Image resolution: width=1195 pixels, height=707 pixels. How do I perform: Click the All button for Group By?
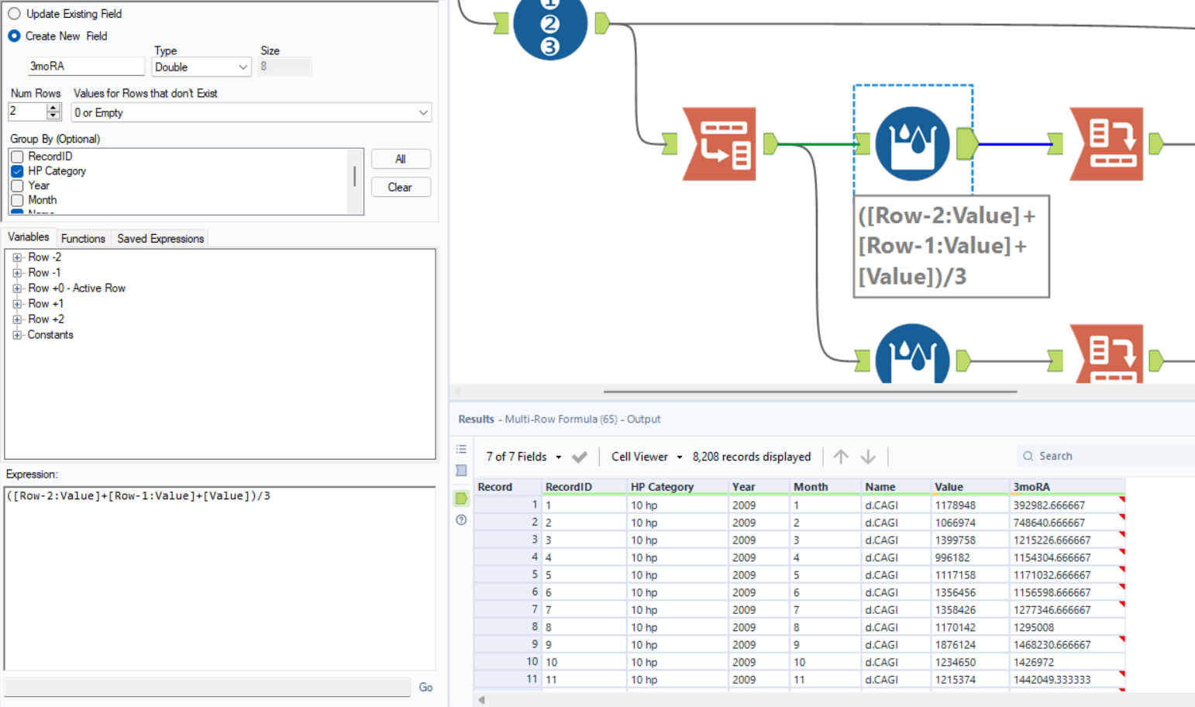click(400, 159)
